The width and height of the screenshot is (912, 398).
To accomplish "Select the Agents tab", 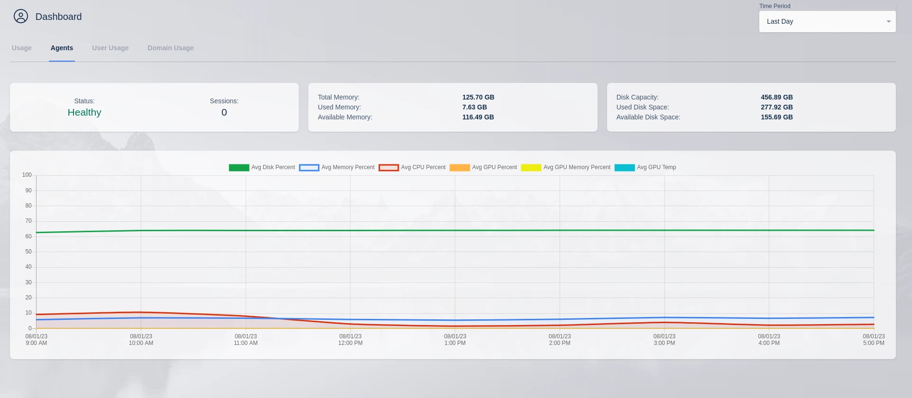I will click(x=62, y=48).
